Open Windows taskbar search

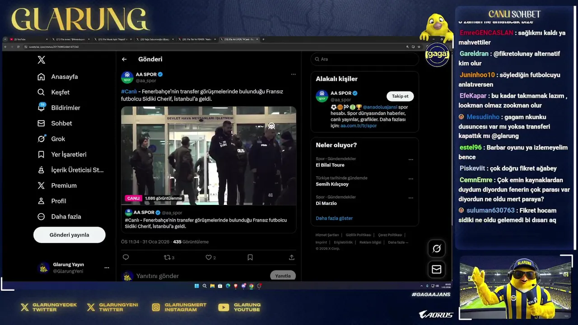(205, 286)
